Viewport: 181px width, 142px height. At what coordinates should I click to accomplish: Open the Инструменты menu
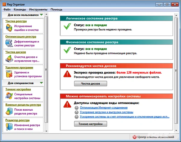(38, 9)
